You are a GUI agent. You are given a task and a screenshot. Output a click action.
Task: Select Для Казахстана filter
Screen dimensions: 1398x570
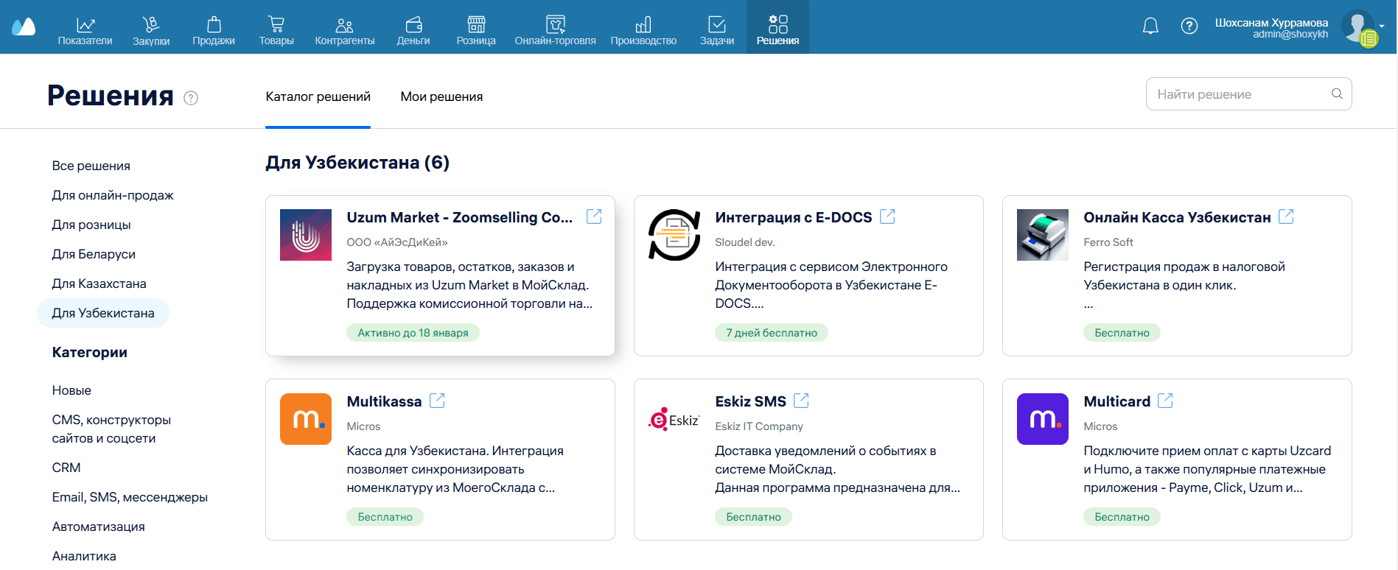(99, 284)
